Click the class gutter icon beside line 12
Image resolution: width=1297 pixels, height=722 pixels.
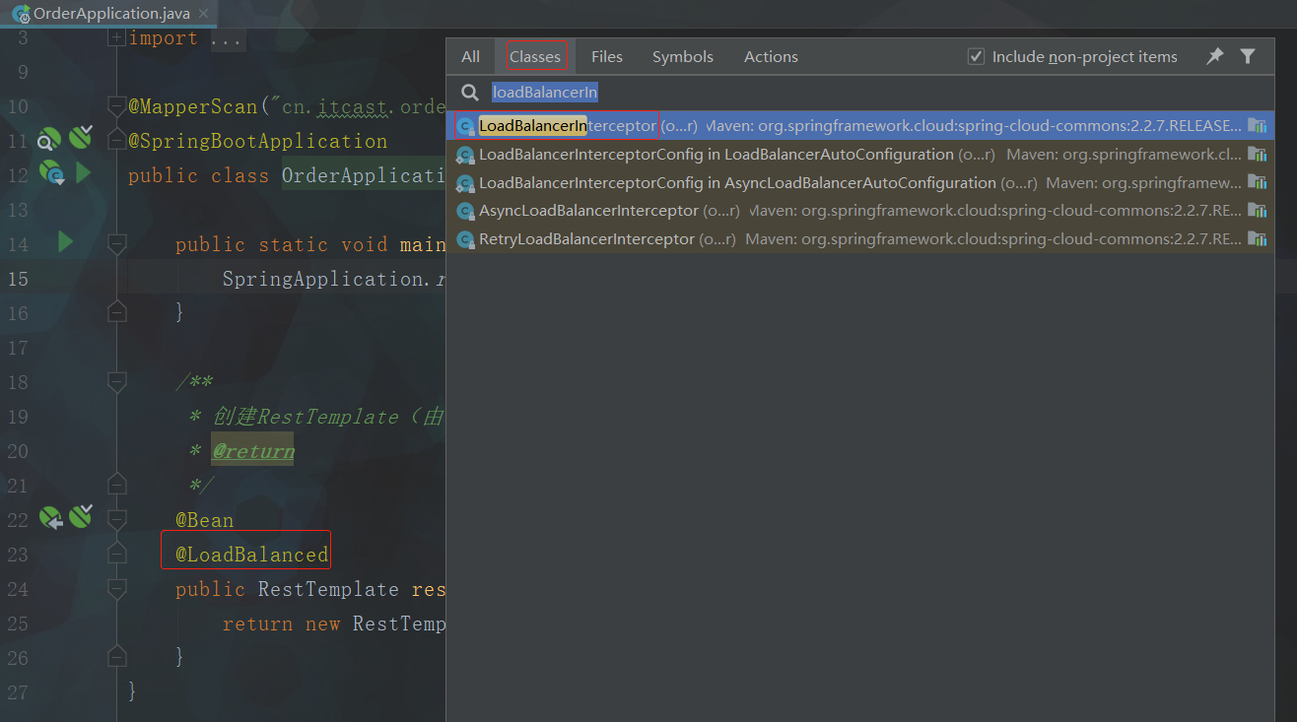pyautogui.click(x=50, y=174)
